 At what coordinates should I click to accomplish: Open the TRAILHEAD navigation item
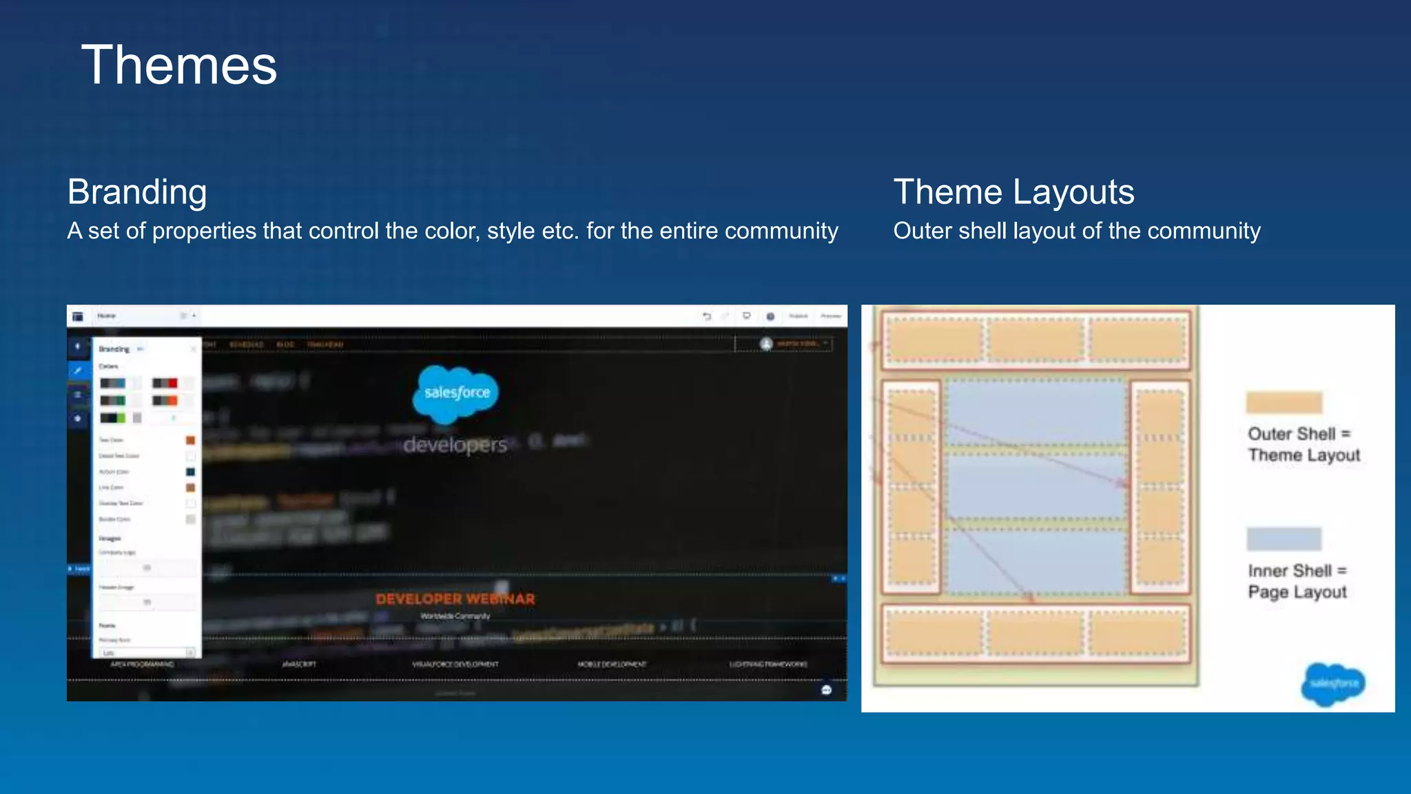[325, 345]
